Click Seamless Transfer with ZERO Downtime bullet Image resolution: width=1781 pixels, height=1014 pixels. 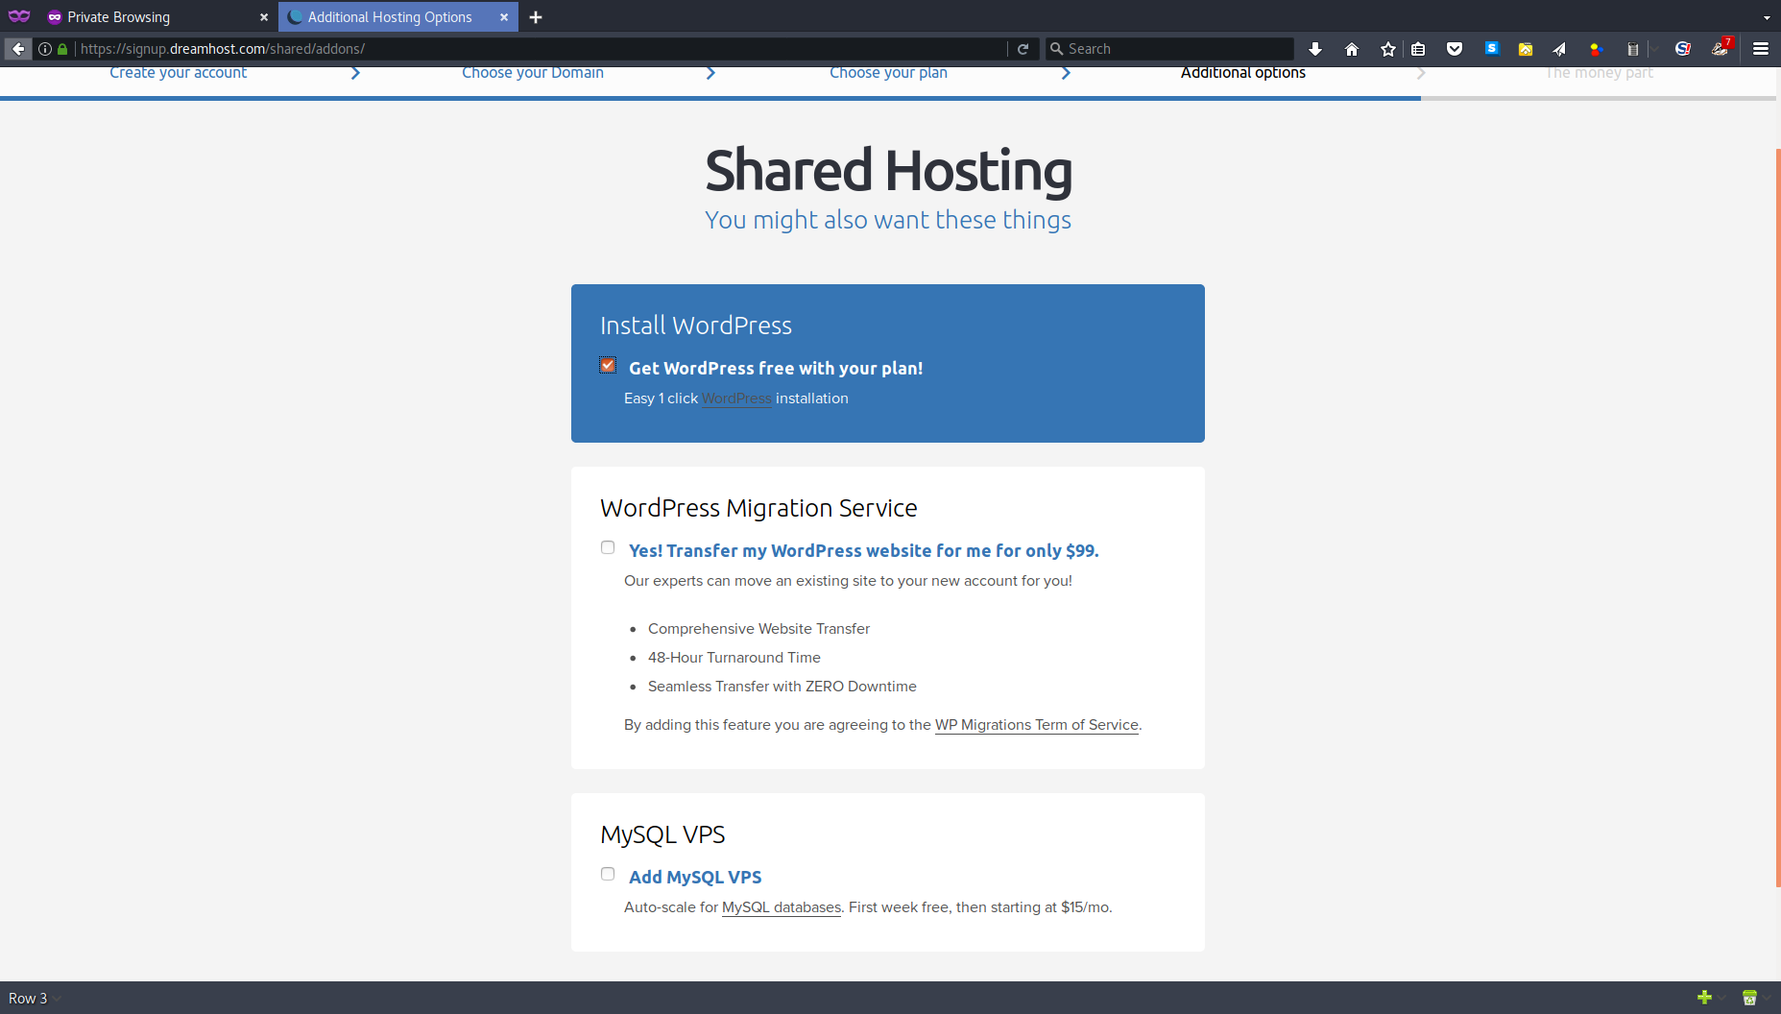pos(782,687)
